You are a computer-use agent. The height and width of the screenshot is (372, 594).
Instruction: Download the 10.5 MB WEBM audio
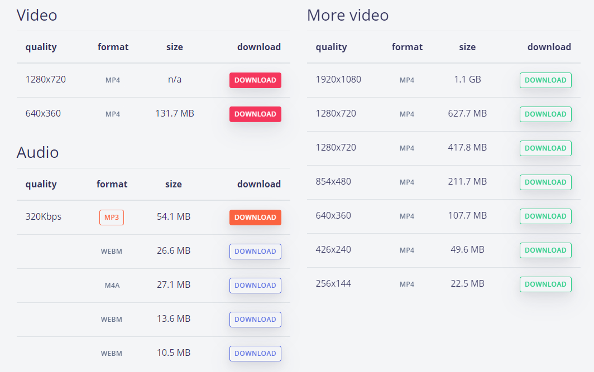[255, 354]
